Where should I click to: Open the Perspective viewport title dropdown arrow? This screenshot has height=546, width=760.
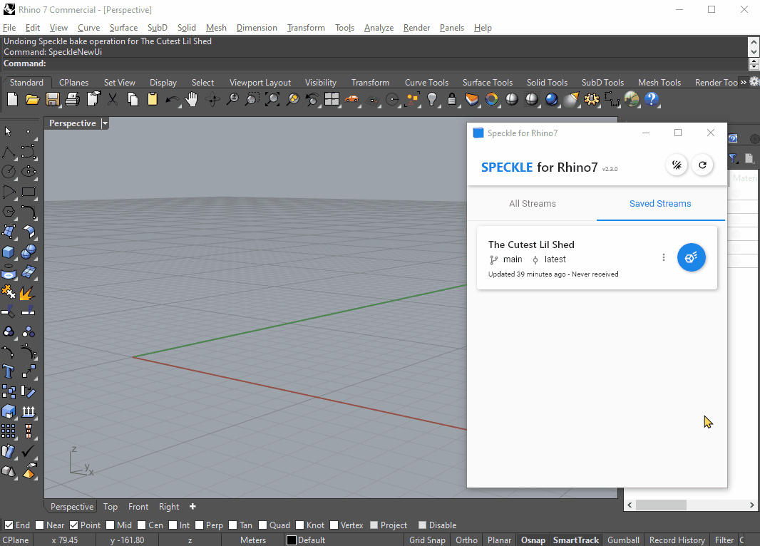point(105,123)
